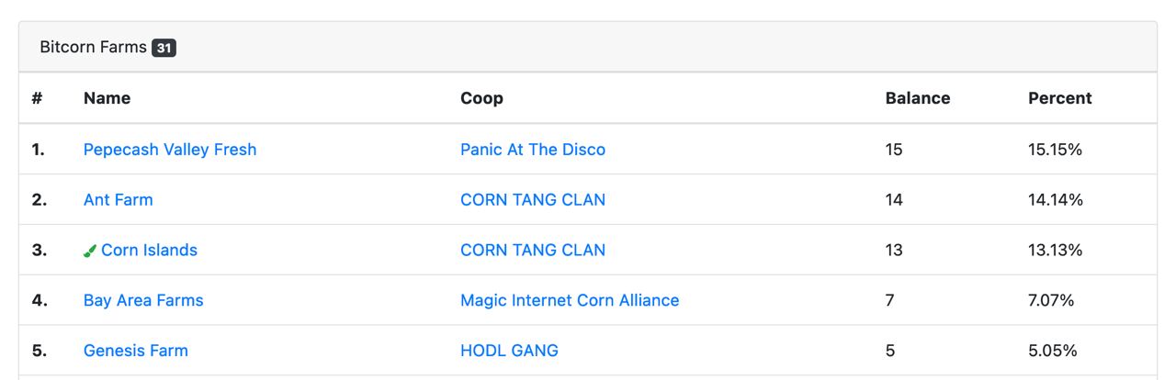Click the green icon beside Corn Islands
Viewport: 1176px width, 380px height.
pyautogui.click(x=90, y=251)
